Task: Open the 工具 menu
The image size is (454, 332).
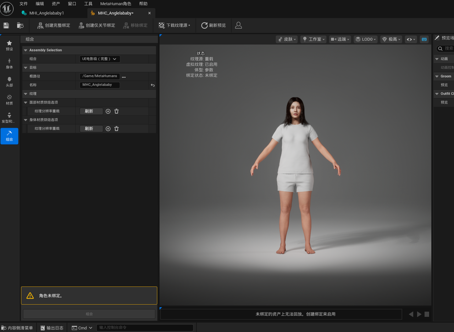Action: [88, 4]
